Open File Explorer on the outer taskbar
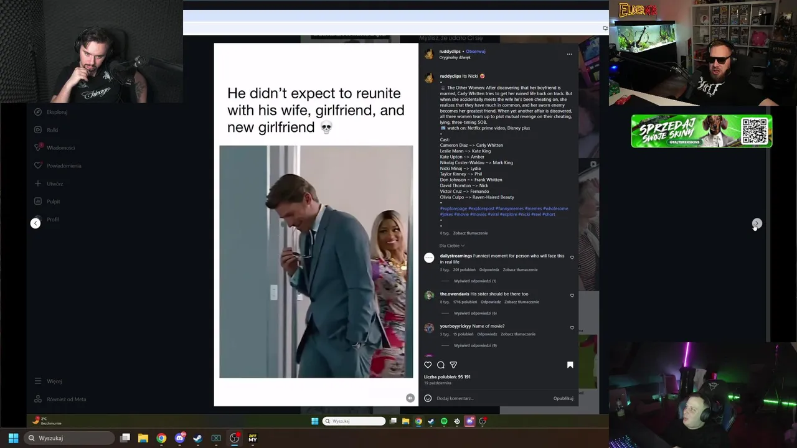 [143, 438]
